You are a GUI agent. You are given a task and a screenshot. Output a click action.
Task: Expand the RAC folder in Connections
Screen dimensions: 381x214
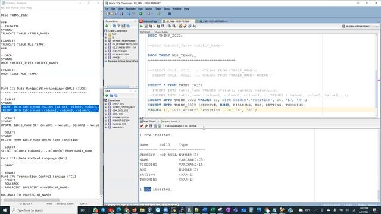coord(106,34)
